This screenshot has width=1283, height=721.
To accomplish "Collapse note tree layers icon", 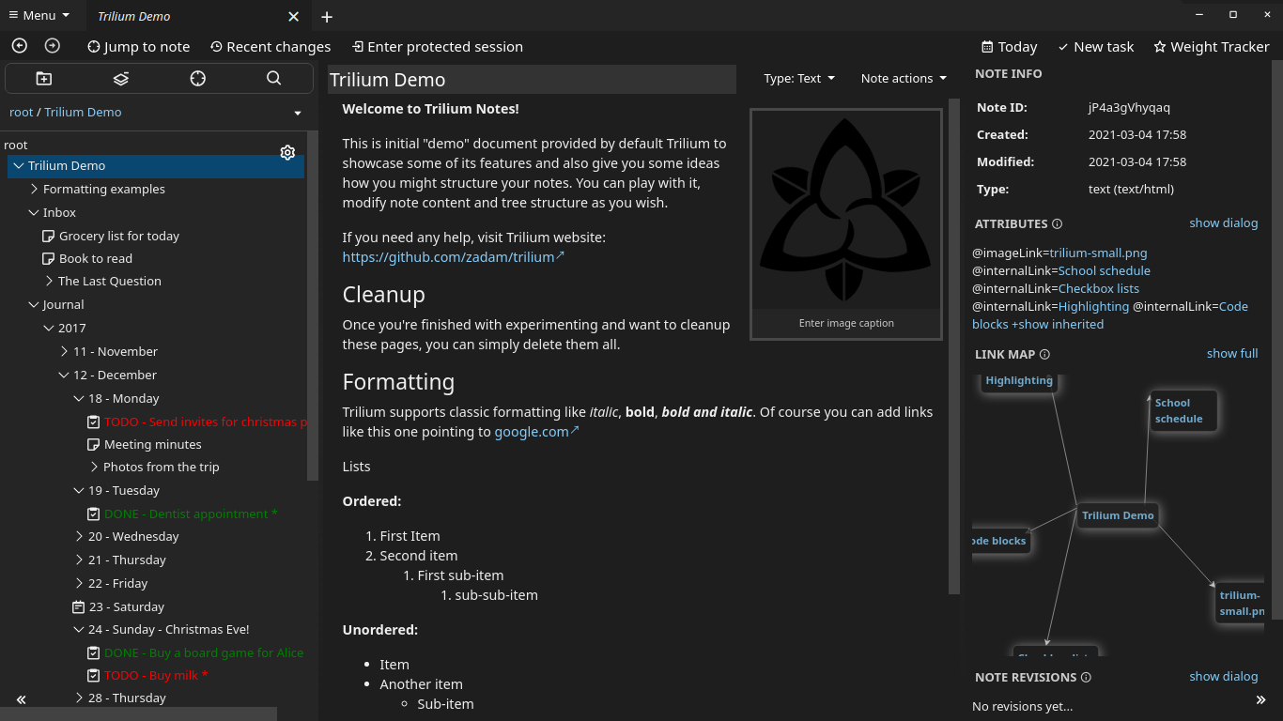I will click(121, 79).
